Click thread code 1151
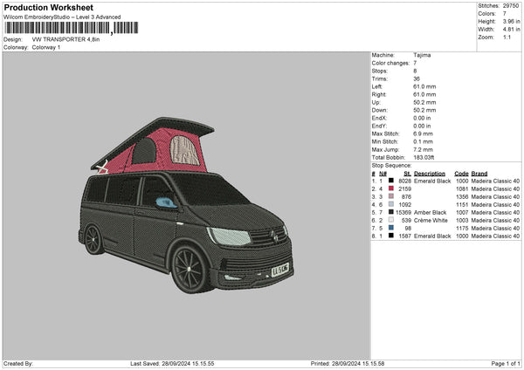 coord(462,205)
